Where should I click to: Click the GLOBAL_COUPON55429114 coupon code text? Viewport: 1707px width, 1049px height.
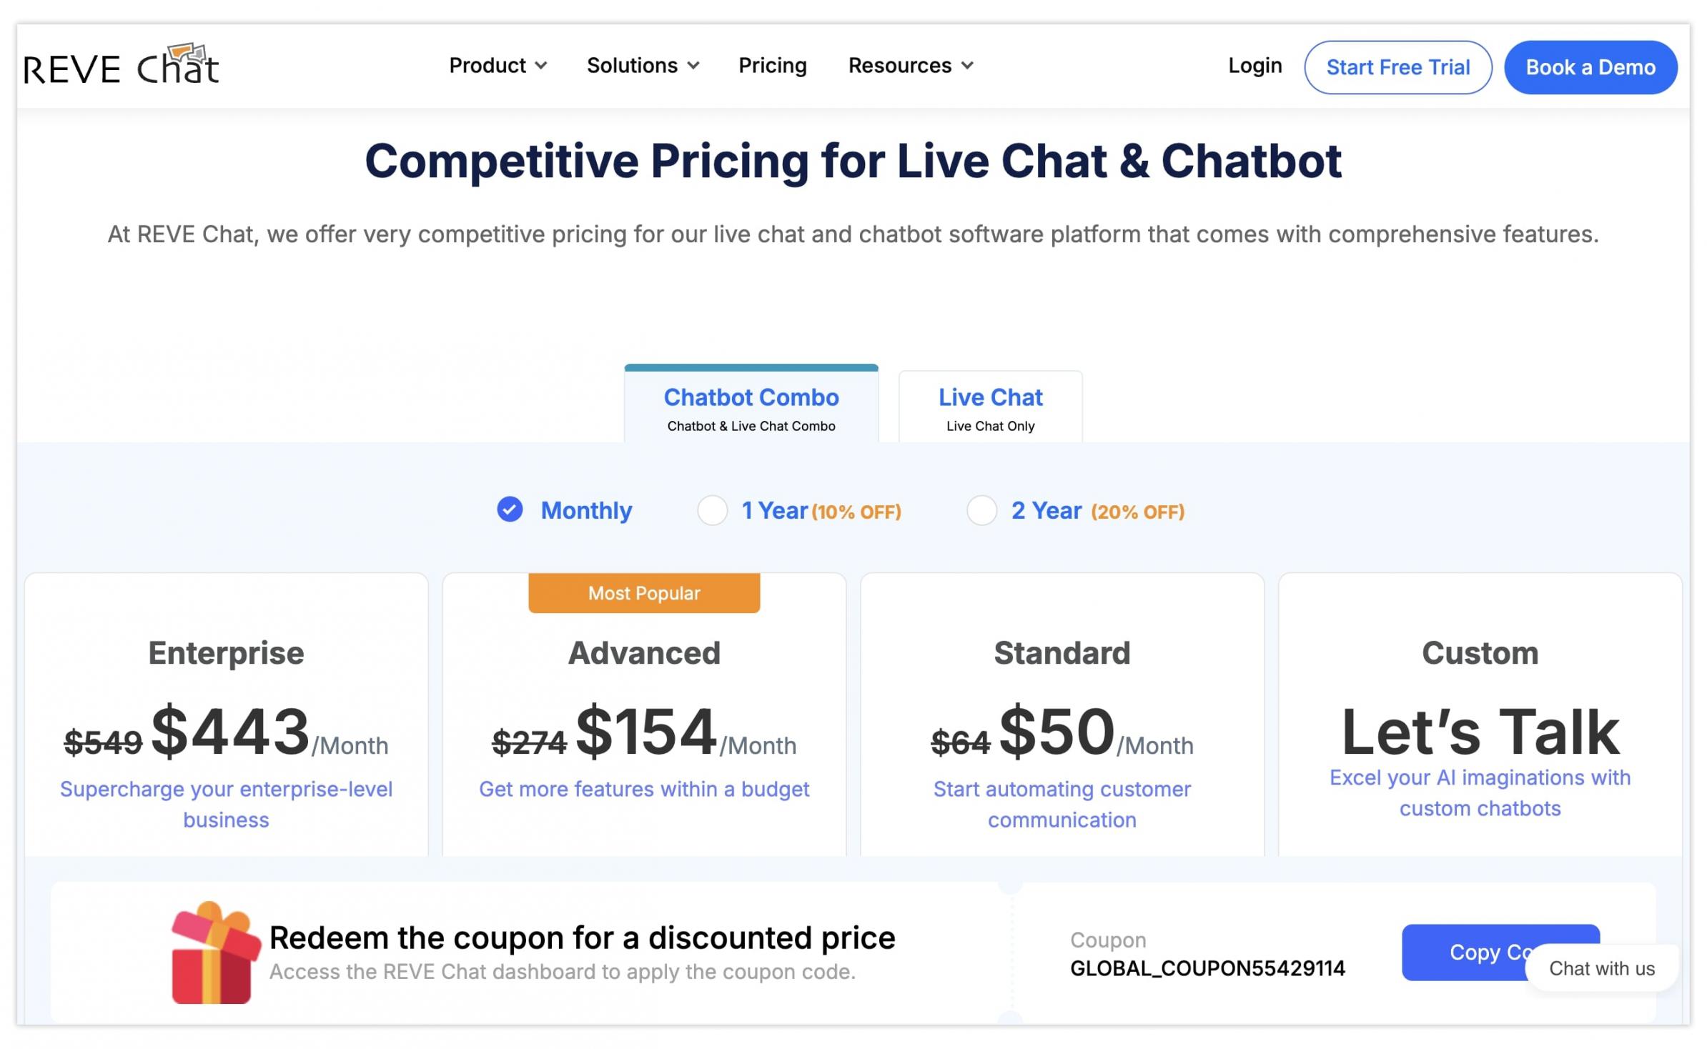point(1207,969)
